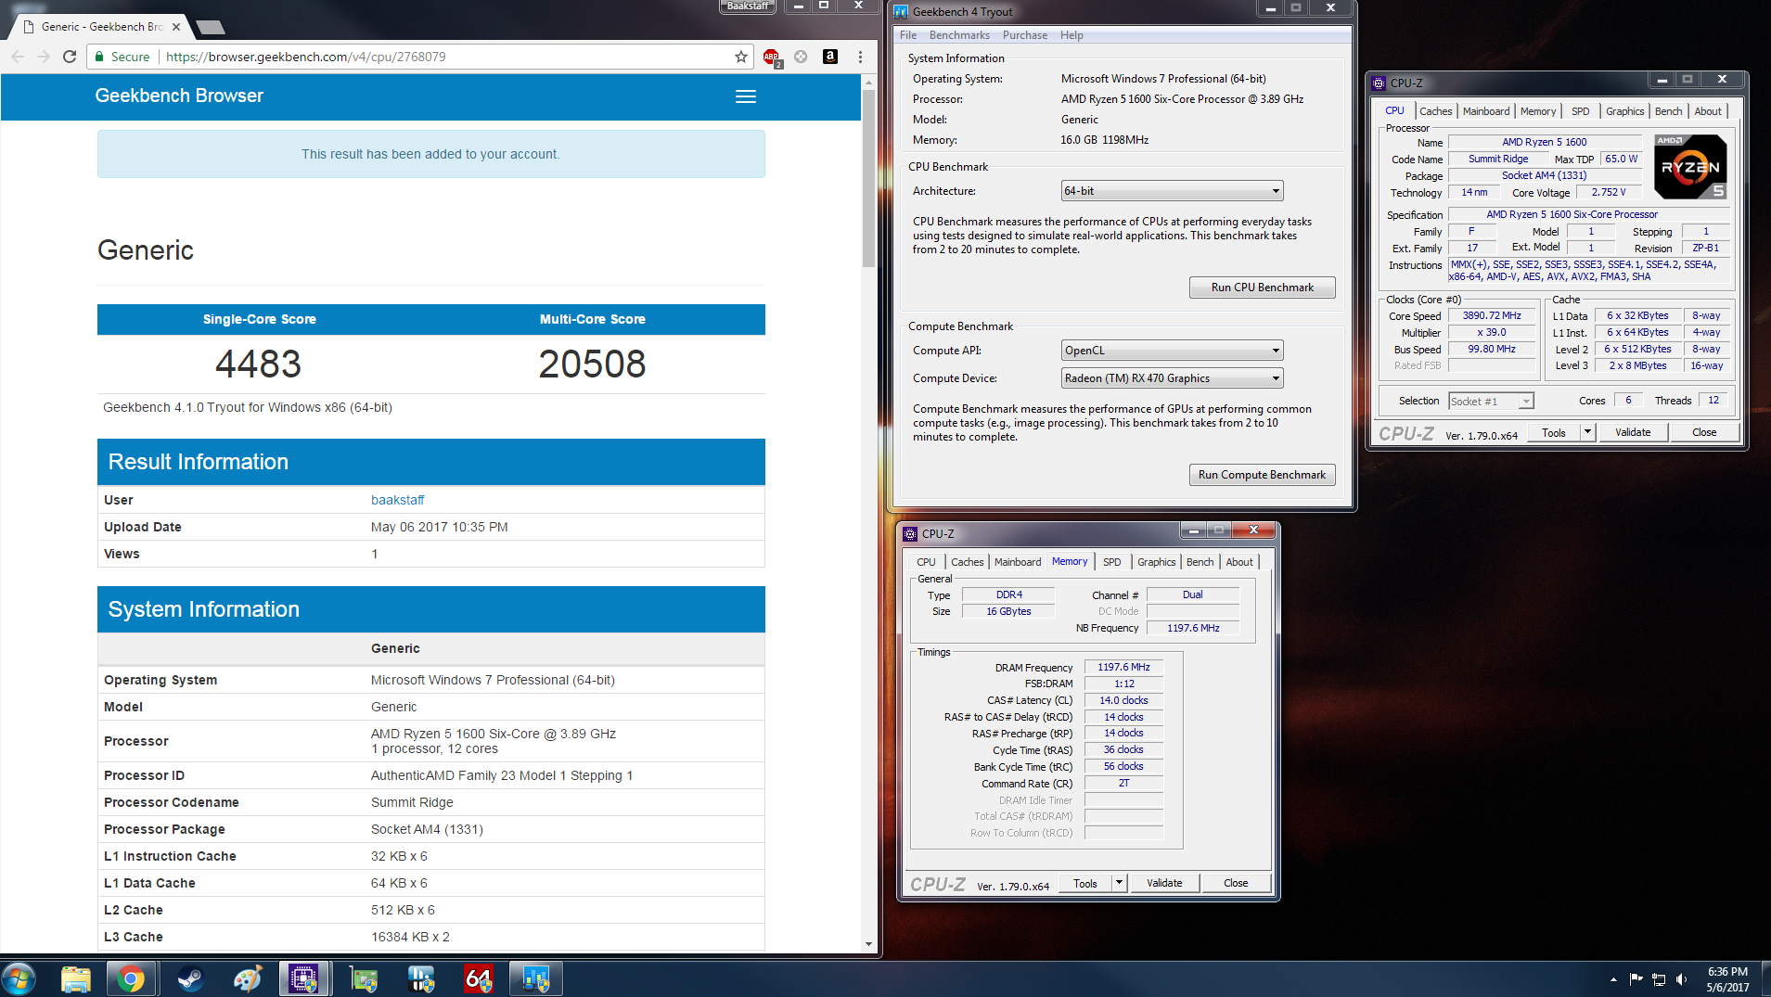Viewport: 1771px width, 997px height.
Task: Switch to SPD tab in upper CPU-Z
Action: (x=1580, y=111)
